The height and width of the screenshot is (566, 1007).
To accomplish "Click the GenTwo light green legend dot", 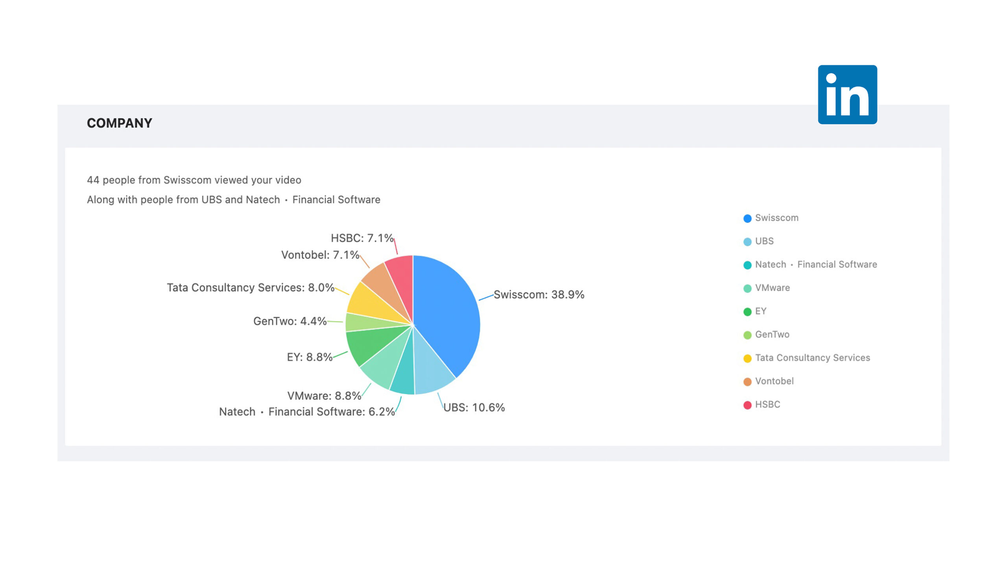I will click(x=747, y=335).
